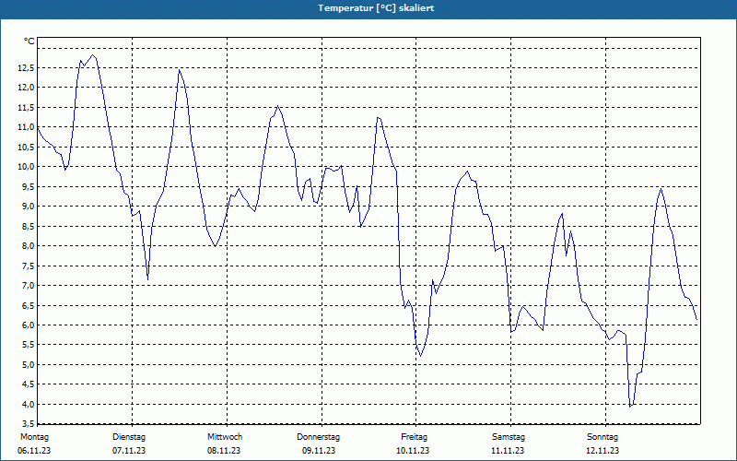Screen dimensions: 737x461
Task: Click the title 'Temperatur [°C] skaliert'
Action: click(x=376, y=8)
